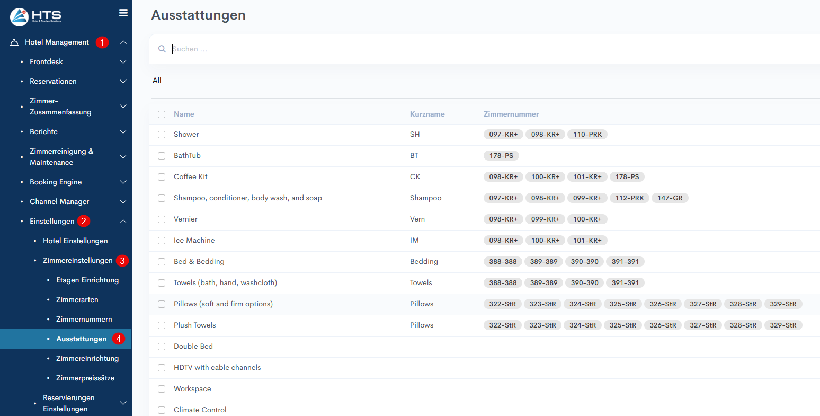Click the red badge number 4

point(119,339)
